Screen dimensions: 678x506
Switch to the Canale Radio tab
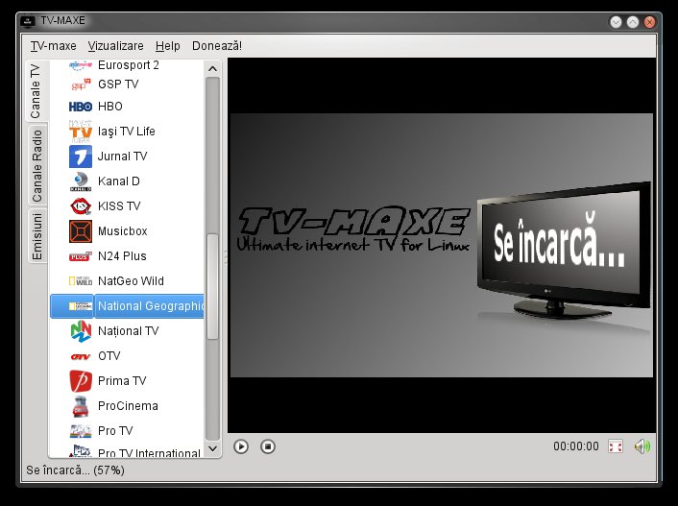[36, 166]
